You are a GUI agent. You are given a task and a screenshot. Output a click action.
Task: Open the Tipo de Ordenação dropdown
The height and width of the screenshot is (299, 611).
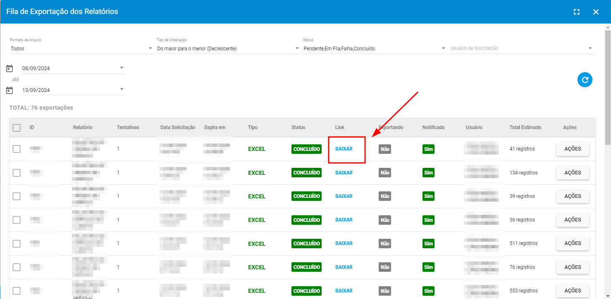coord(228,49)
